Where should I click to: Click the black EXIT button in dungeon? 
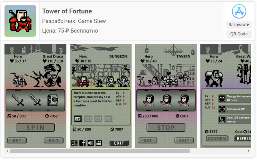click(119, 143)
